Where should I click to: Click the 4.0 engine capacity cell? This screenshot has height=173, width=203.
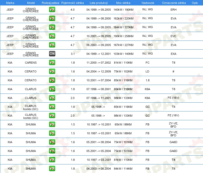[x=72, y=10]
